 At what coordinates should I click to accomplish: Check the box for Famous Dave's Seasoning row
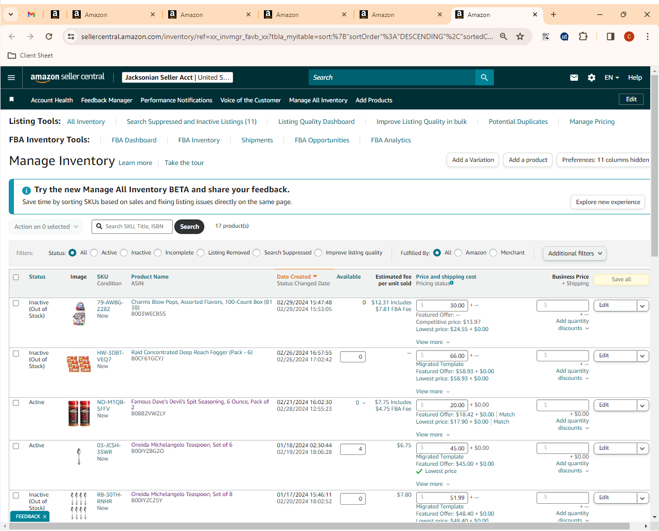[16, 403]
